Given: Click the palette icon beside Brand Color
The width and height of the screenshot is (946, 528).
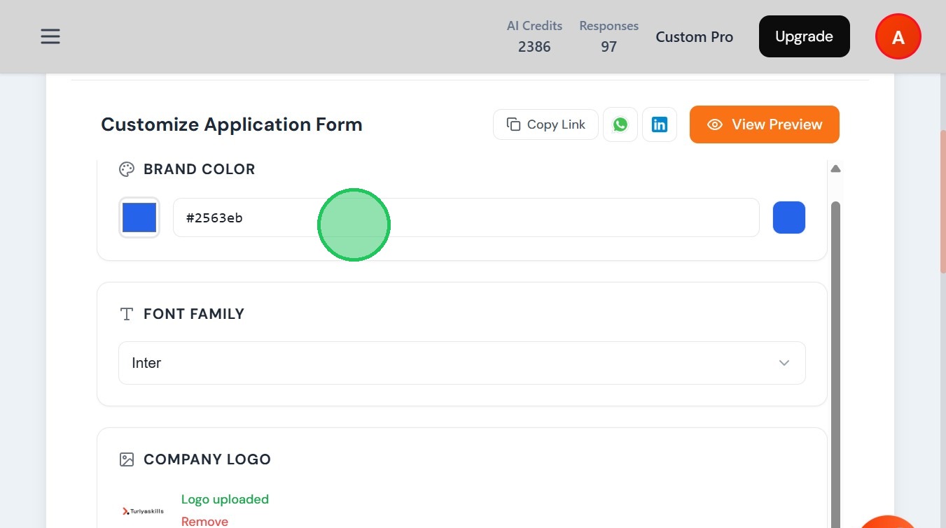Looking at the screenshot, I should (x=127, y=169).
